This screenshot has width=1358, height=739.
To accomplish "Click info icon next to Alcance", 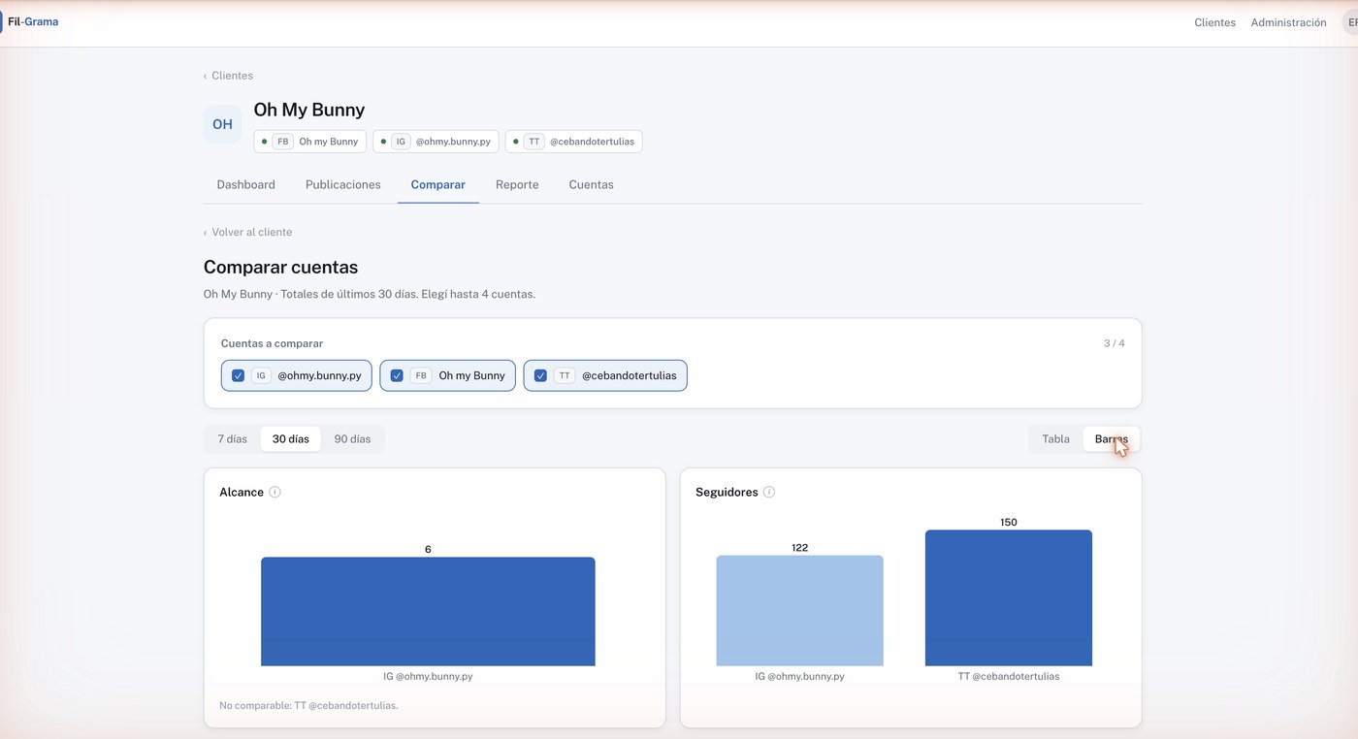I will pos(275,492).
